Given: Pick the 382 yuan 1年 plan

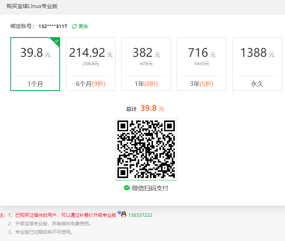Looking at the screenshot, I should click(x=146, y=64).
